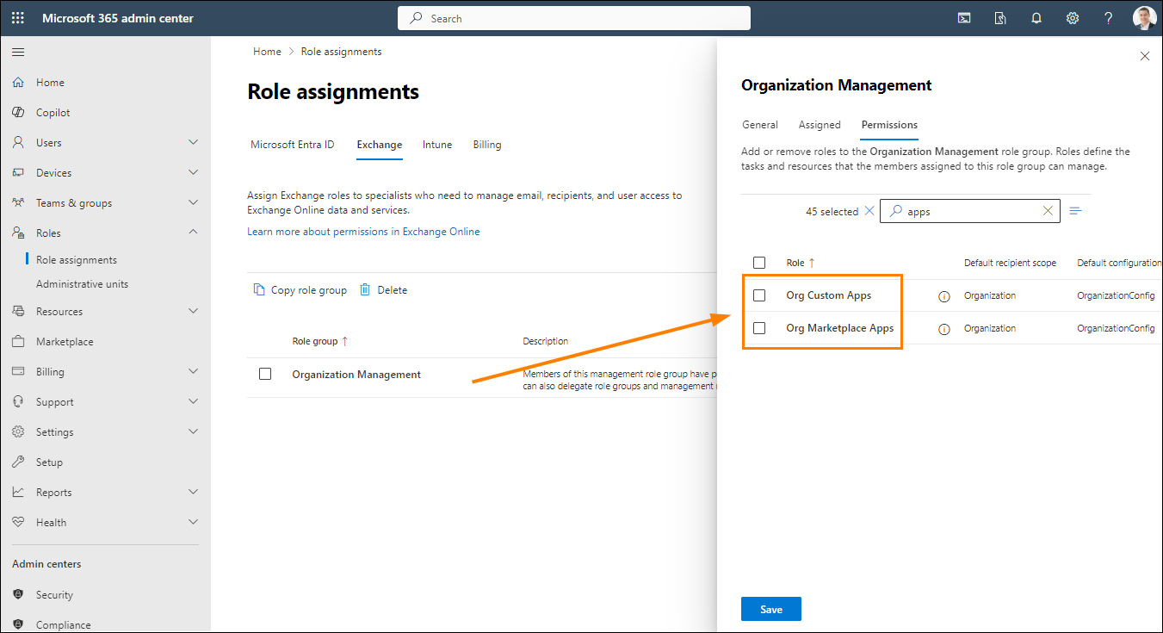The image size is (1163, 633).
Task: Switch to Microsoft Entra ID tab
Action: pos(293,145)
